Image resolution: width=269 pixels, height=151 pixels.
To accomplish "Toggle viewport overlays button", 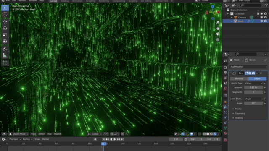I will (x=191, y=134).
